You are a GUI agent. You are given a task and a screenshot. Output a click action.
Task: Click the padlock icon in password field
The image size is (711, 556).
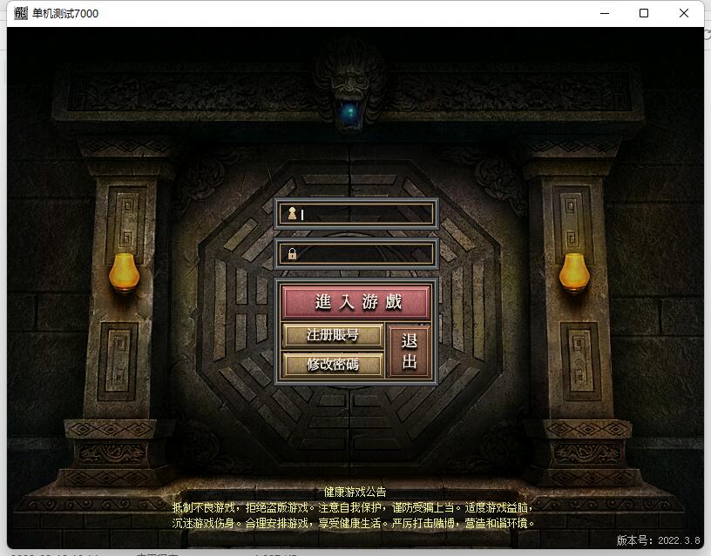point(293,254)
